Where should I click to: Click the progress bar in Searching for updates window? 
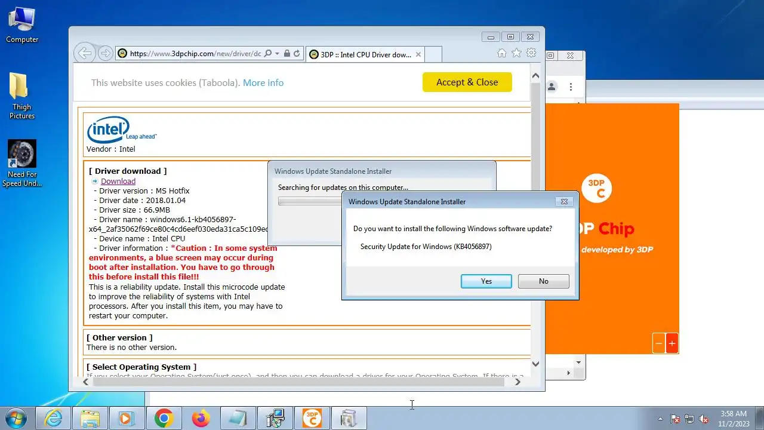(309, 201)
